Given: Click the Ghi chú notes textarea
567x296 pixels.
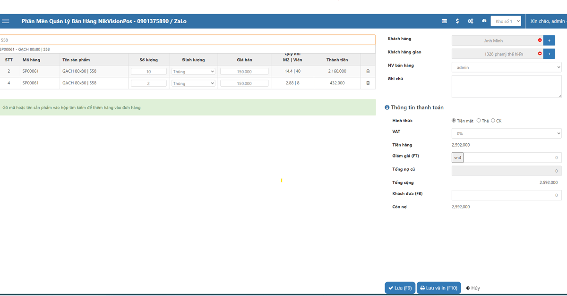Looking at the screenshot, I should (507, 86).
